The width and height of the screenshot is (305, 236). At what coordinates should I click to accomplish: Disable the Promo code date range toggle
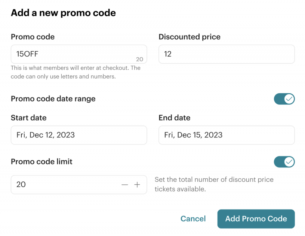[x=284, y=99]
